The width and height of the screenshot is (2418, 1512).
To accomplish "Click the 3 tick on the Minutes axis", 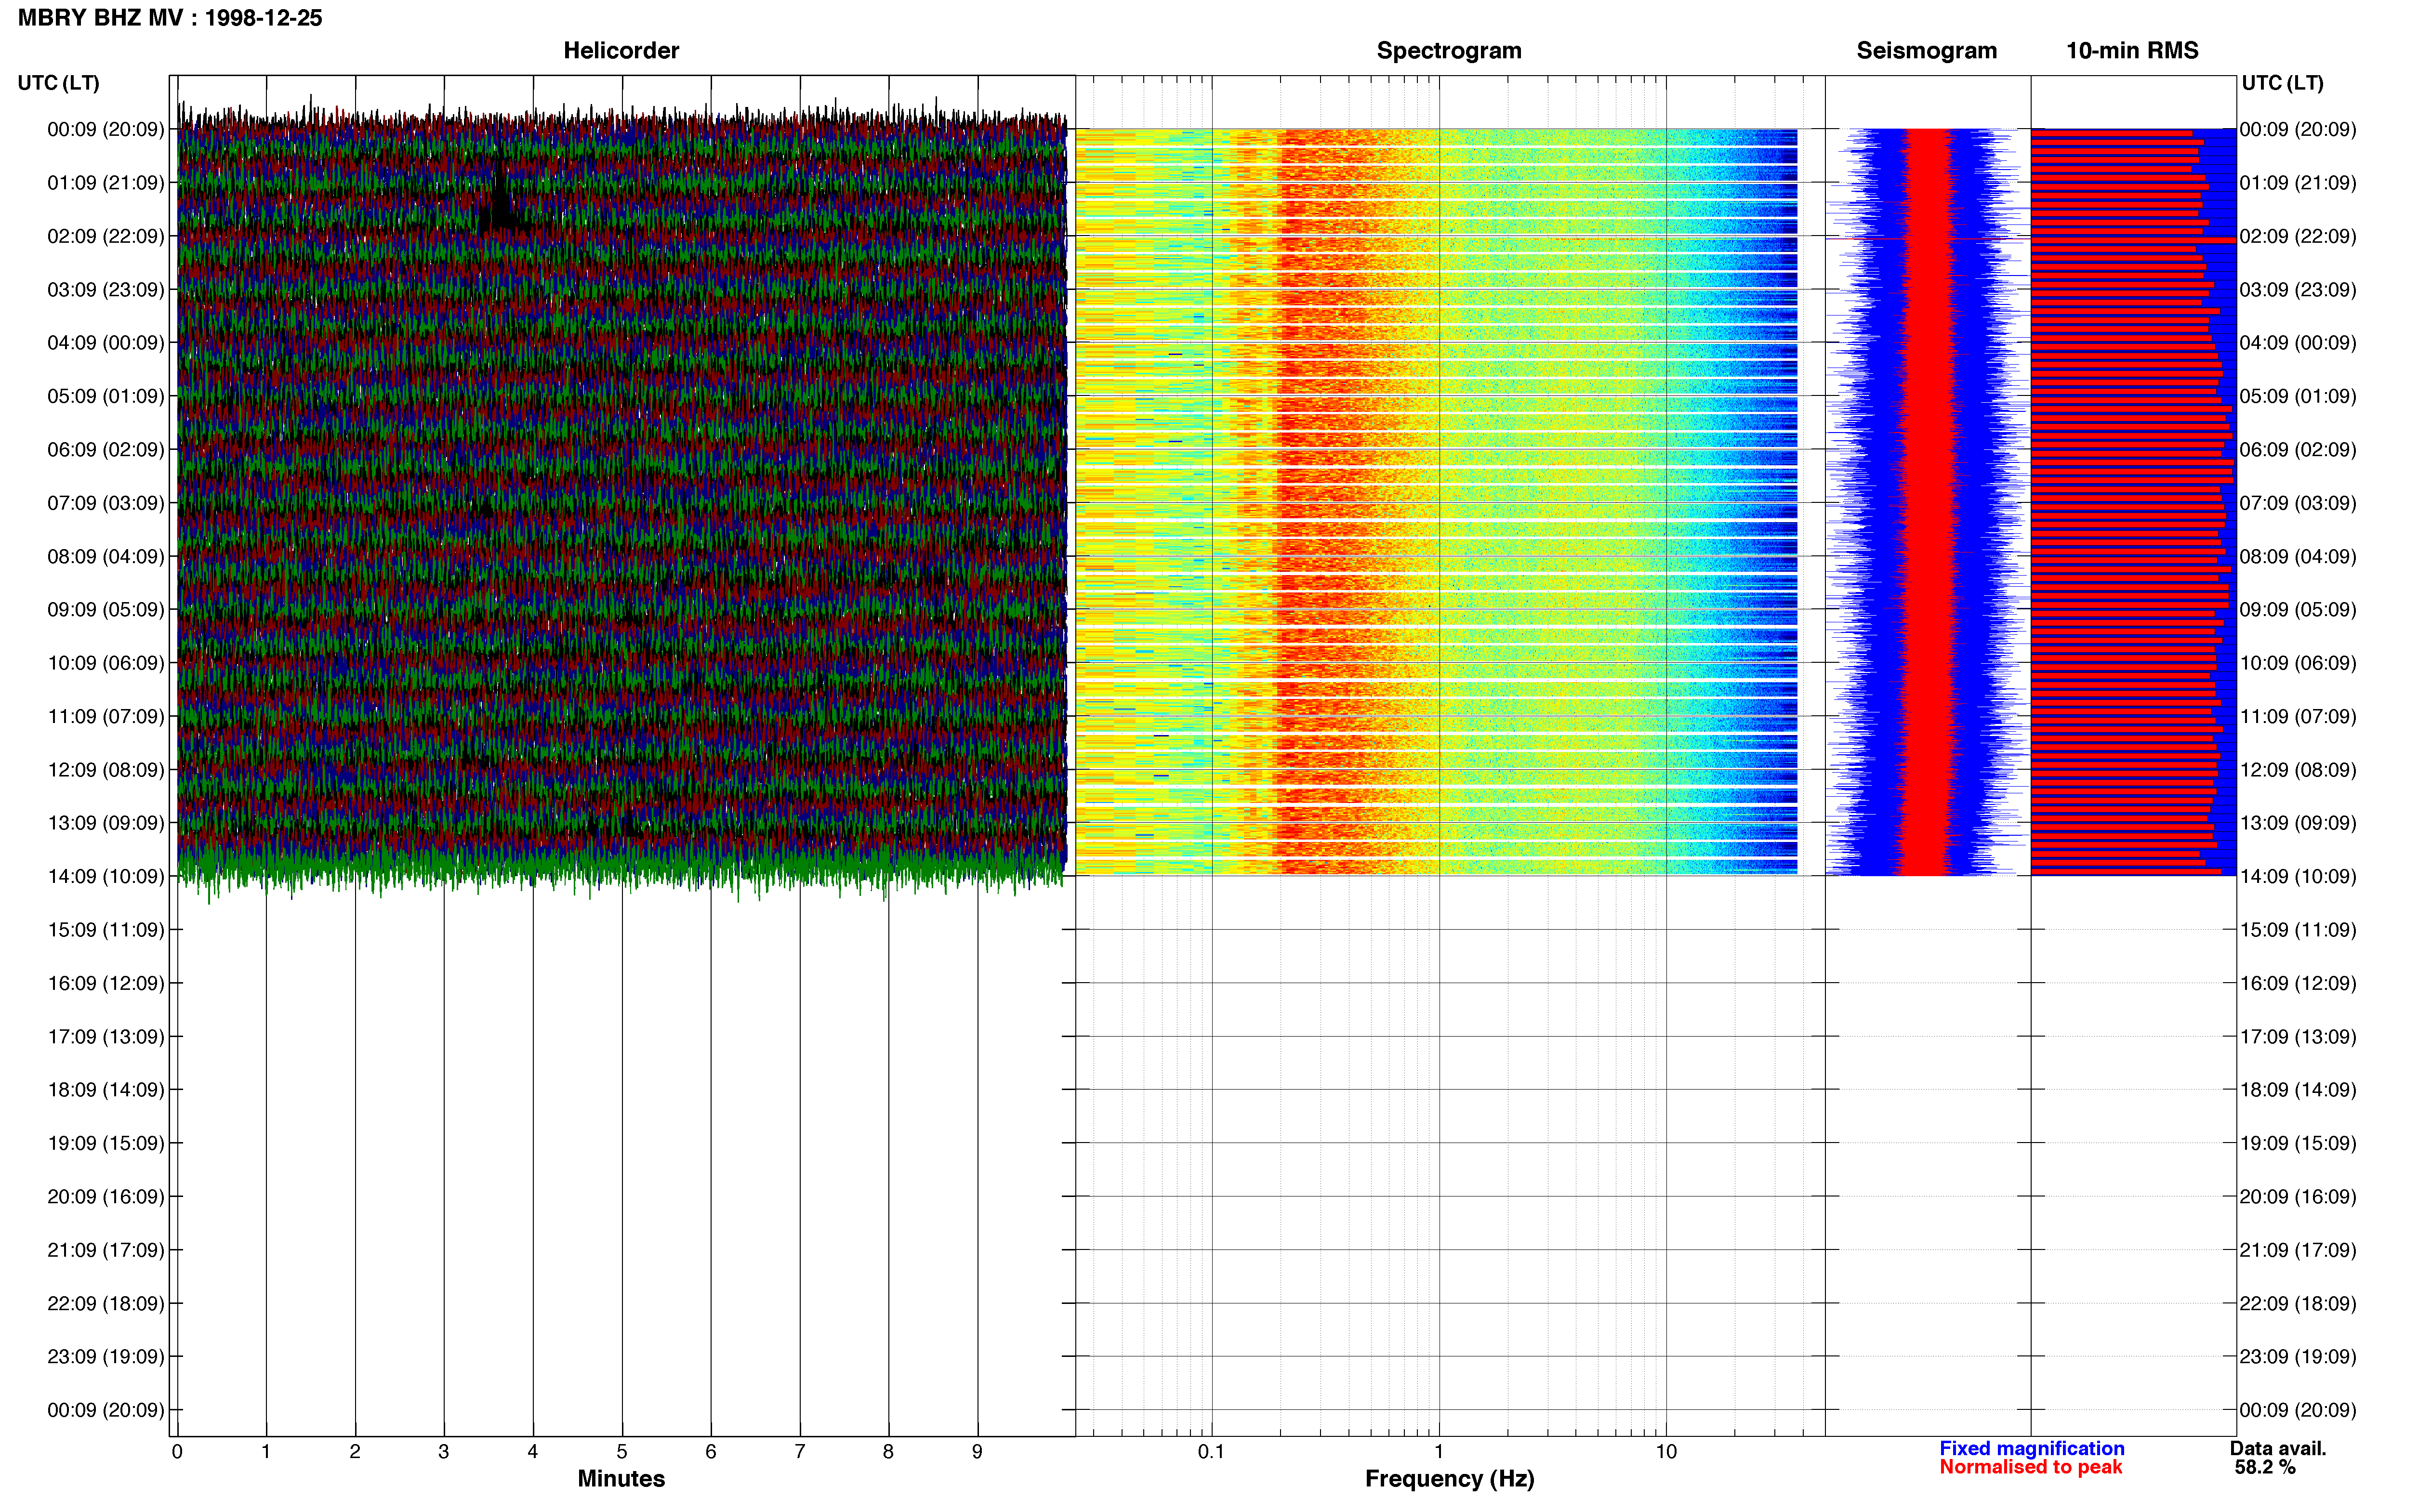I will (x=444, y=1451).
